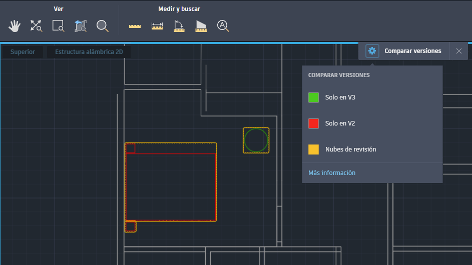Click the red Solo en V2 swatch
Viewport: 472px width, 265px height.
(313, 123)
